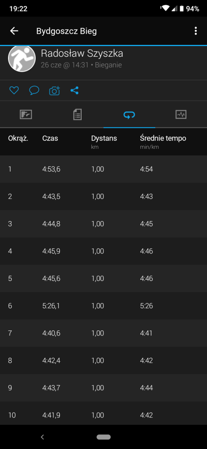Tap the Czas column header
The height and width of the screenshot is (449, 207).
(x=50, y=139)
